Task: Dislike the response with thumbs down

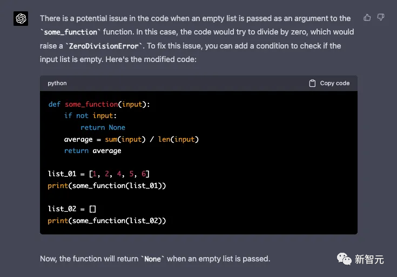Action: (381, 18)
